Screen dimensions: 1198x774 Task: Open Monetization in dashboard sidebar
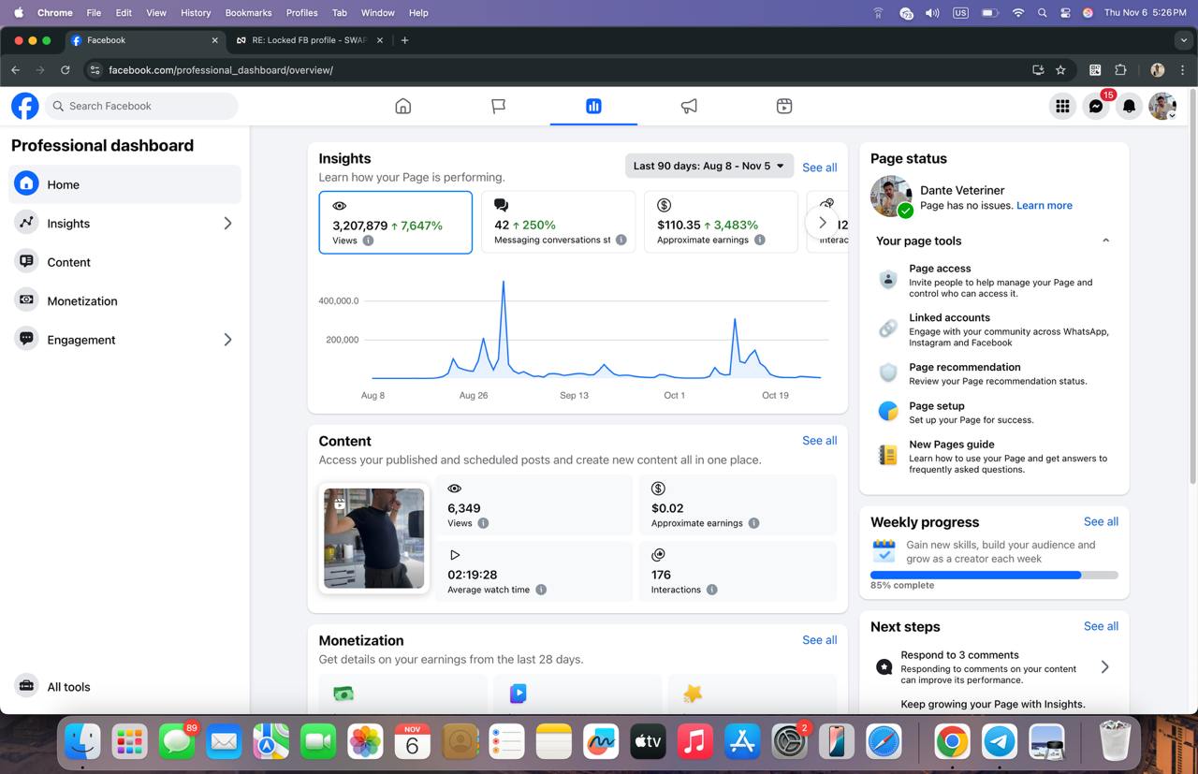pyautogui.click(x=125, y=300)
